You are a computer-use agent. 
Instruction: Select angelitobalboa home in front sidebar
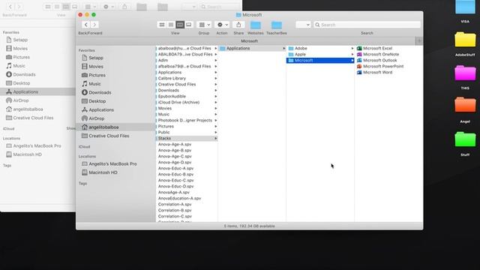(115, 127)
